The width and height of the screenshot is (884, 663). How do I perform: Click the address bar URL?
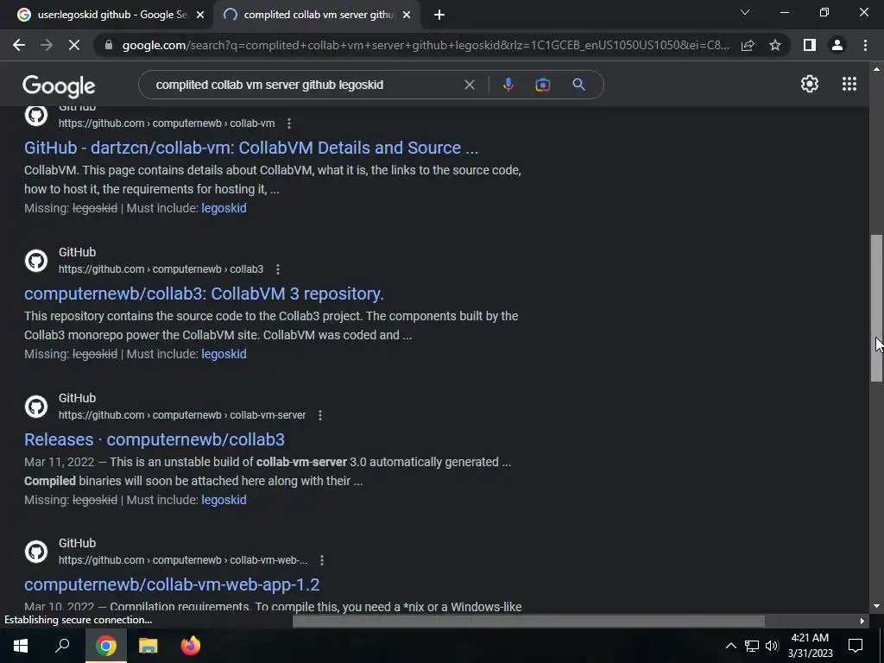[426, 45]
